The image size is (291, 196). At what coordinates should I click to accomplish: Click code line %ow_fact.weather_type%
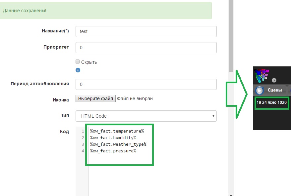pyautogui.click(x=118, y=144)
